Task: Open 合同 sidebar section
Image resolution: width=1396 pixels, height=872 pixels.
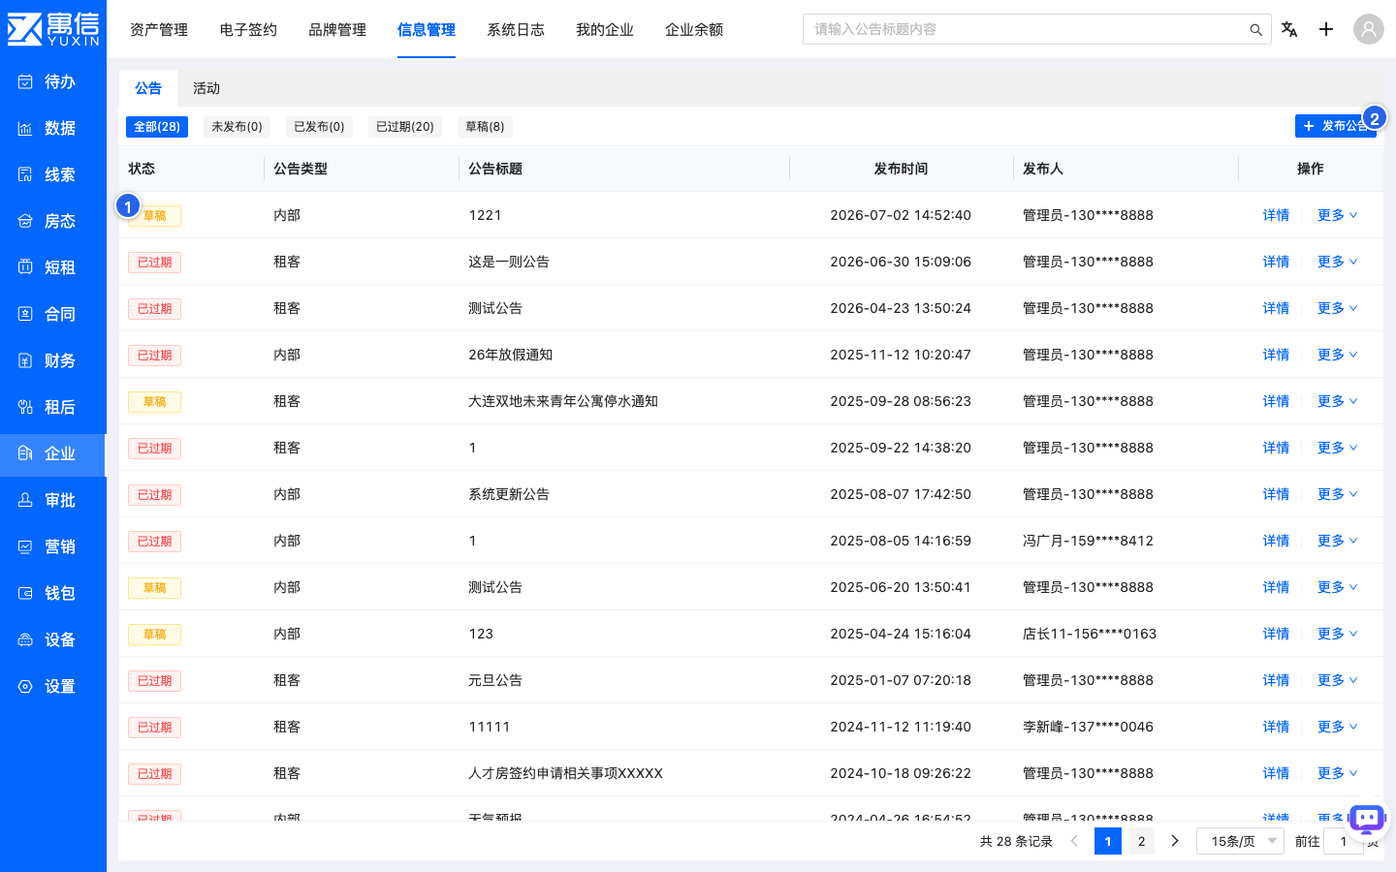Action: (x=52, y=314)
